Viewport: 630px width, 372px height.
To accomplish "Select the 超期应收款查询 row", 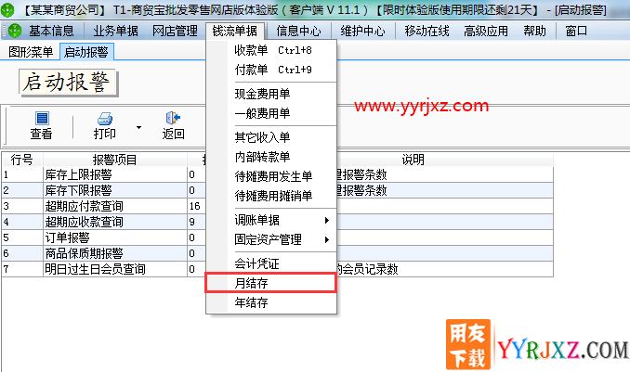I will (x=277, y=222).
